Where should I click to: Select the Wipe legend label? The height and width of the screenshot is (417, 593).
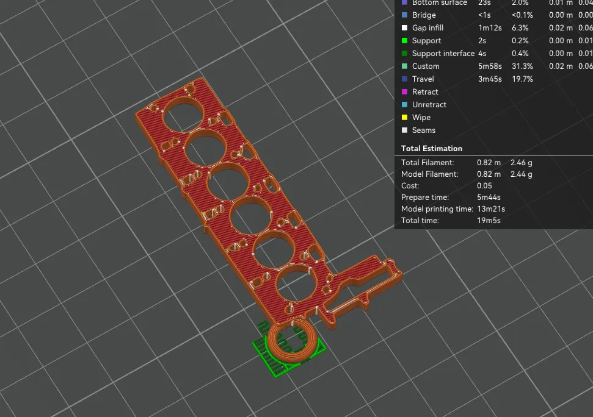click(421, 118)
